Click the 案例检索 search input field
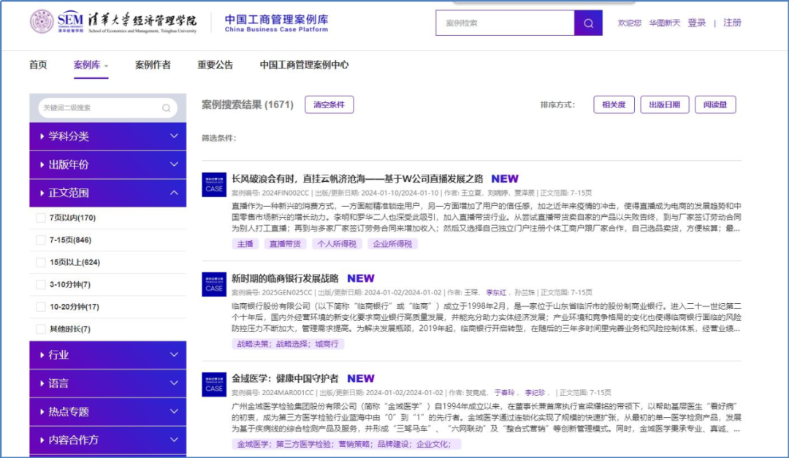Viewport: 789px width, 458px height. [x=504, y=23]
